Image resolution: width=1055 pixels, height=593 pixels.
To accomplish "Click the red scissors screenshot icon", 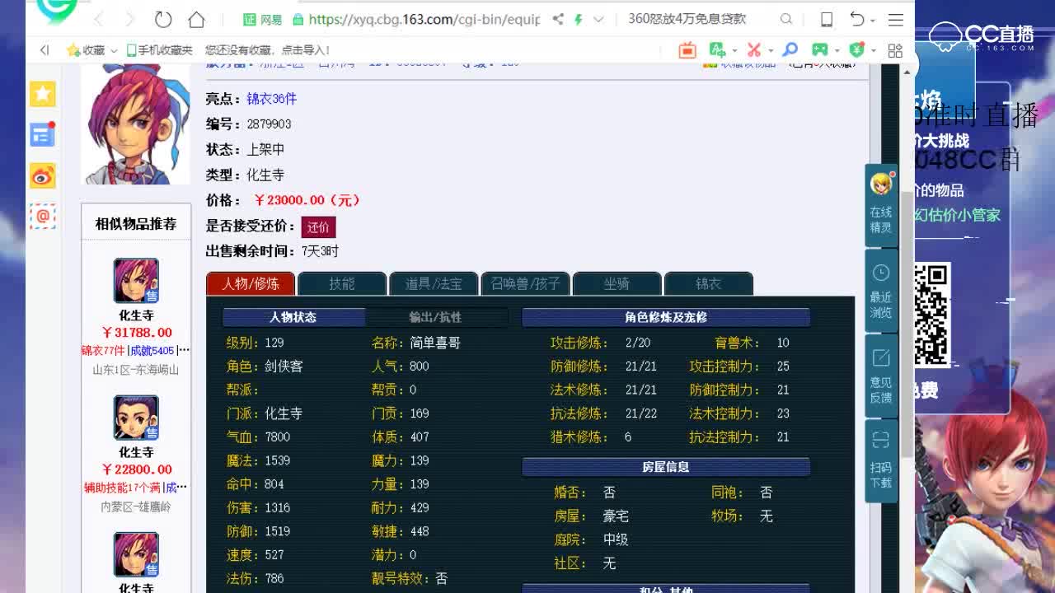I will click(x=753, y=50).
